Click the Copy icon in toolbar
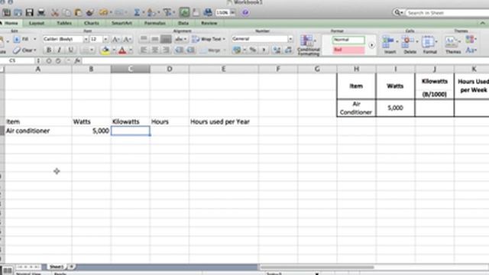The image size is (489, 275). 66,12
